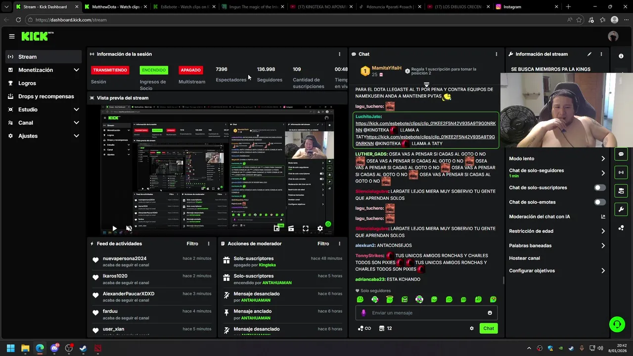The height and width of the screenshot is (356, 633).
Task: Insert the halo emote from quick bar
Action: (x=390, y=299)
